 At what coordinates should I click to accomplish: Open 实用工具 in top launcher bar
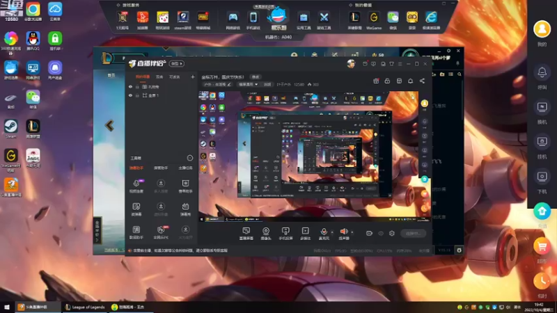tap(304, 19)
